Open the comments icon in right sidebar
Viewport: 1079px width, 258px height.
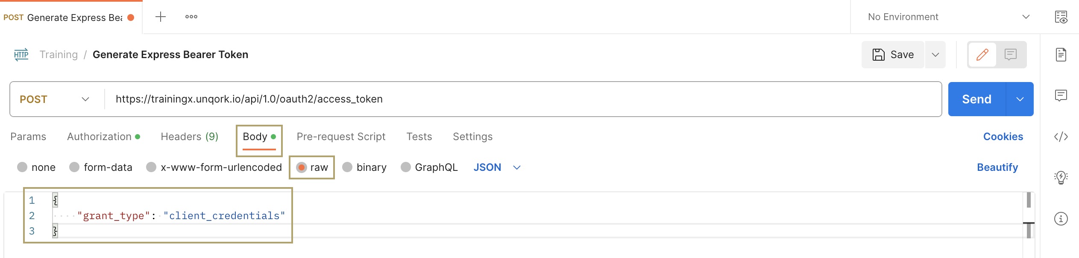point(1061,95)
